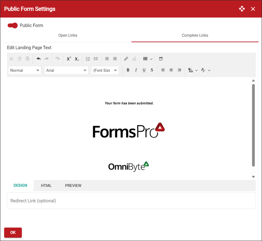Screen dimensions: 262x241
Task: Insert a hyperlink
Action: 126,59
